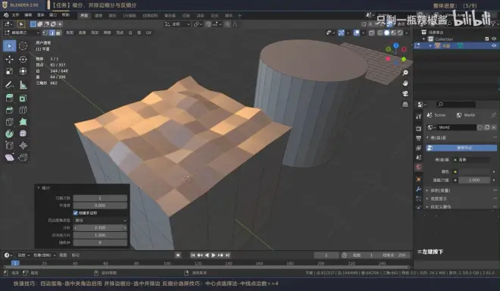The height and width of the screenshot is (291, 500).
Task: Toggle the Collection exclude checkbox
Action: coord(487,39)
